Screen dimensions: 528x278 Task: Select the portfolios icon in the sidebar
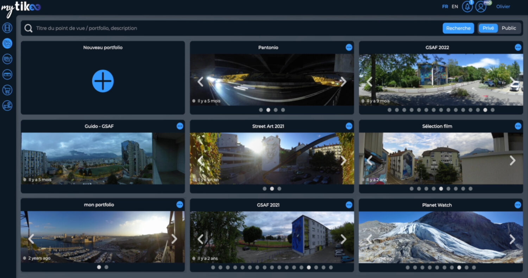[7, 43]
